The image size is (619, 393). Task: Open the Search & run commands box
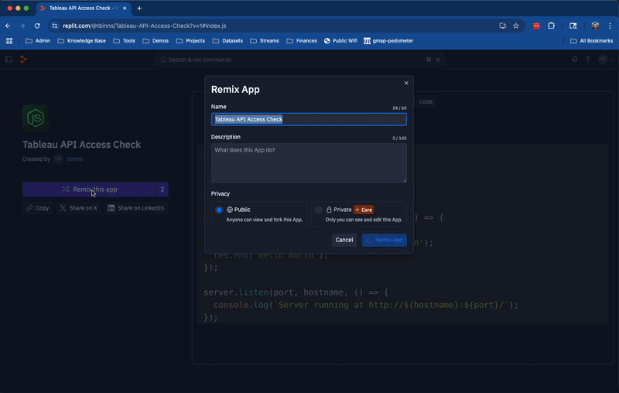[300, 60]
